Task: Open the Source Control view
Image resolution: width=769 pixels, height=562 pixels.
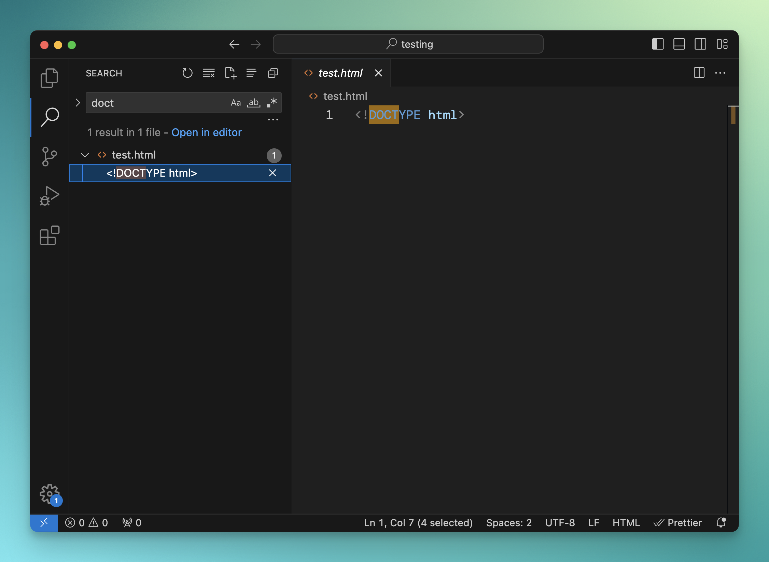Action: (x=50, y=156)
